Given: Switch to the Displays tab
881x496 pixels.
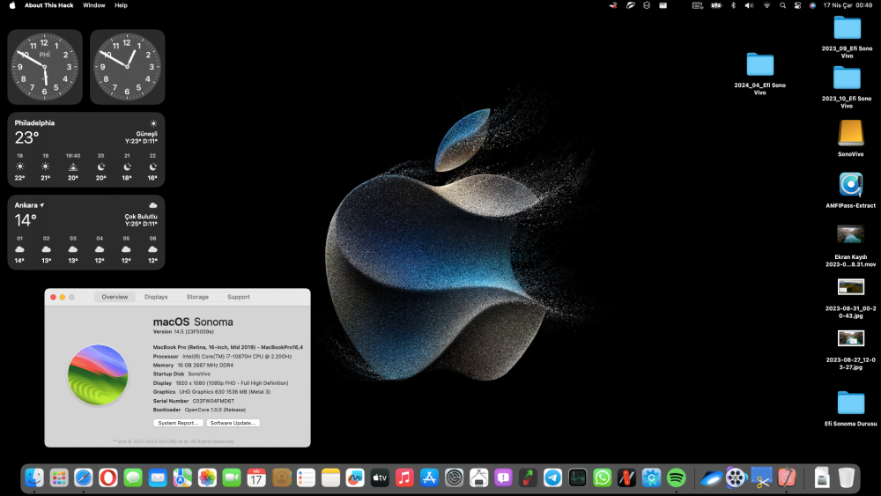Looking at the screenshot, I should (156, 297).
